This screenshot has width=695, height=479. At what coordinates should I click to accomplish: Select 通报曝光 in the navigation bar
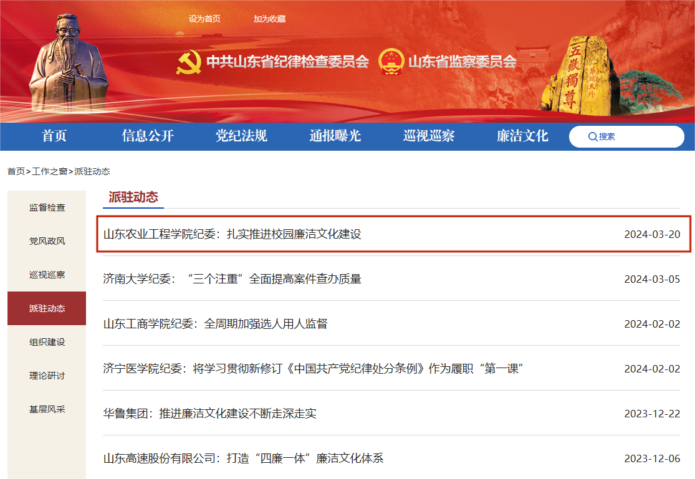[x=335, y=136]
